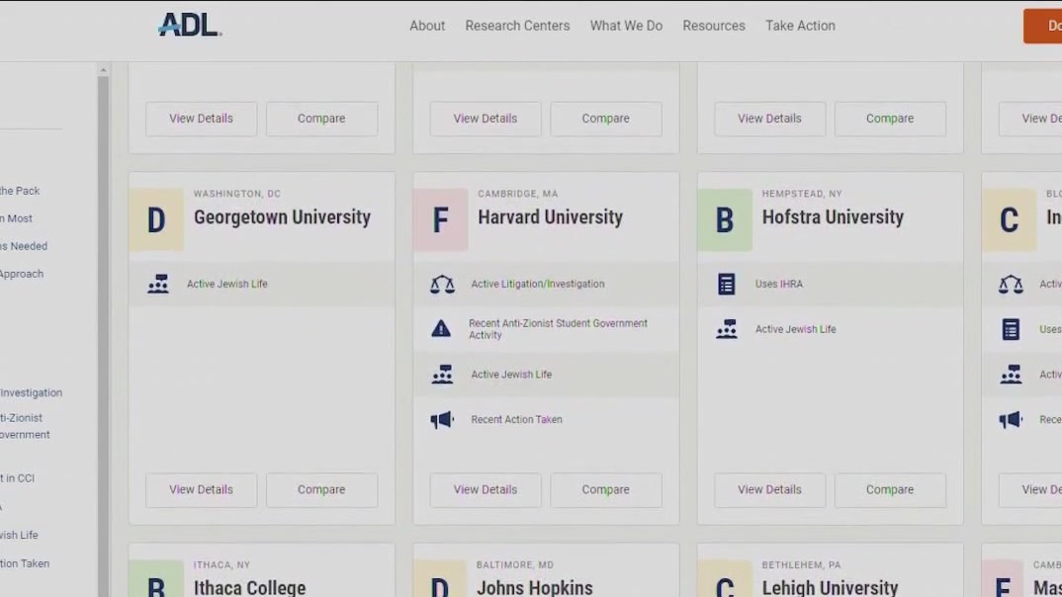Image resolution: width=1062 pixels, height=597 pixels.
Task: Click Harvard's Active Jewish Life people icon
Action: point(442,374)
